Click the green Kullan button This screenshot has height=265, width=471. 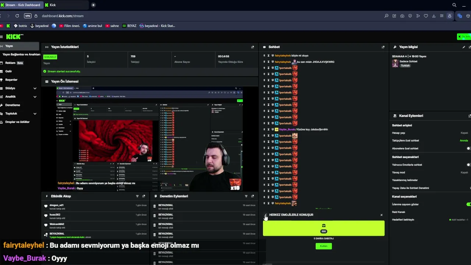323,246
